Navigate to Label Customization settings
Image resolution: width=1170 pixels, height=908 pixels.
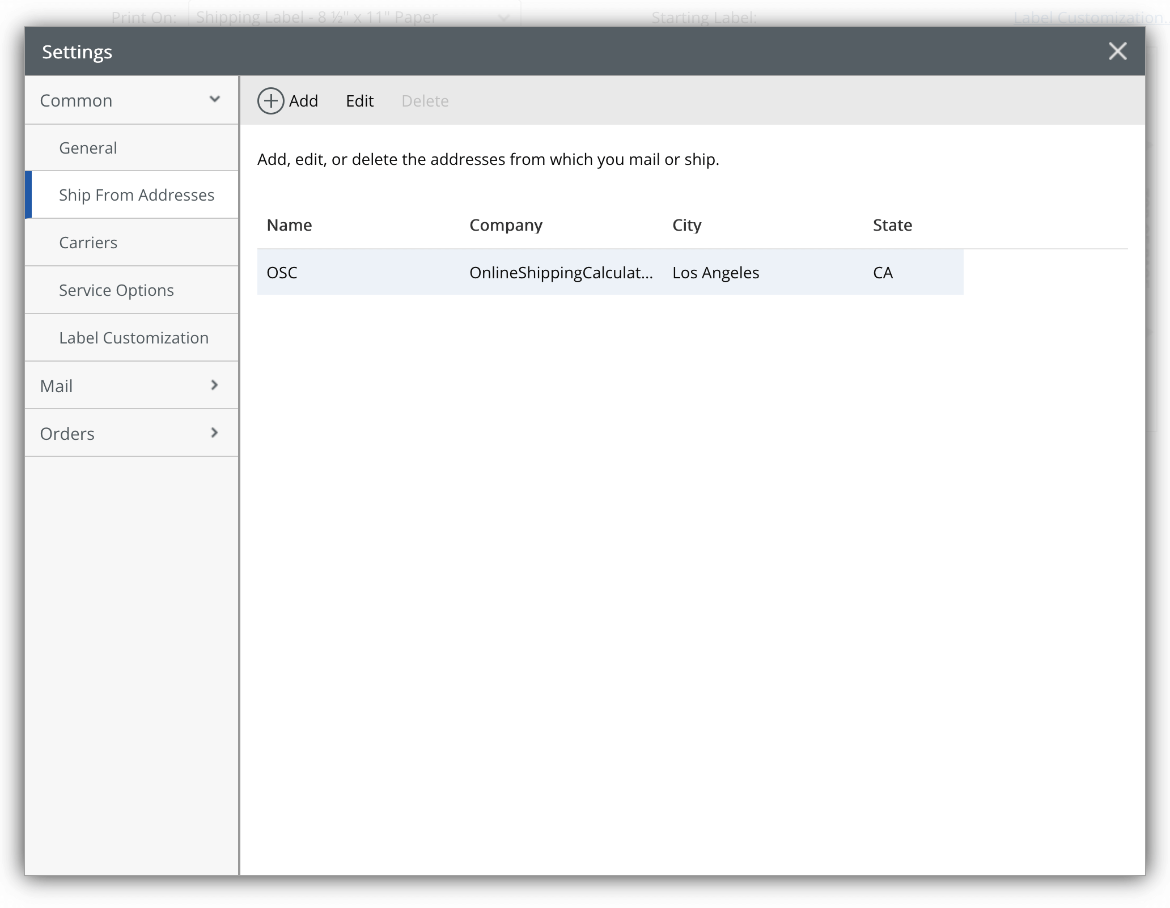(x=132, y=337)
